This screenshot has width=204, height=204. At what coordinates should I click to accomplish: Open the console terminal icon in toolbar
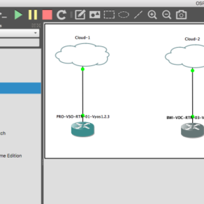tap(3, 15)
